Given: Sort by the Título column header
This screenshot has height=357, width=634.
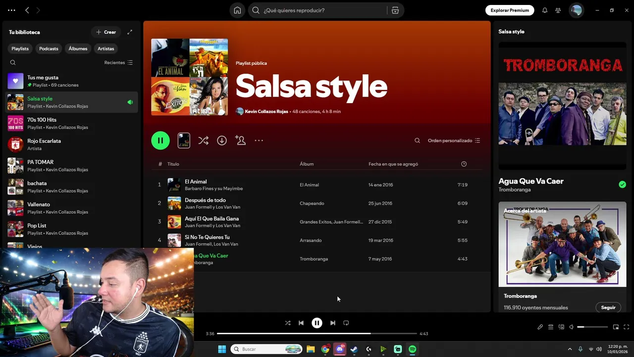Looking at the screenshot, I should [x=173, y=164].
